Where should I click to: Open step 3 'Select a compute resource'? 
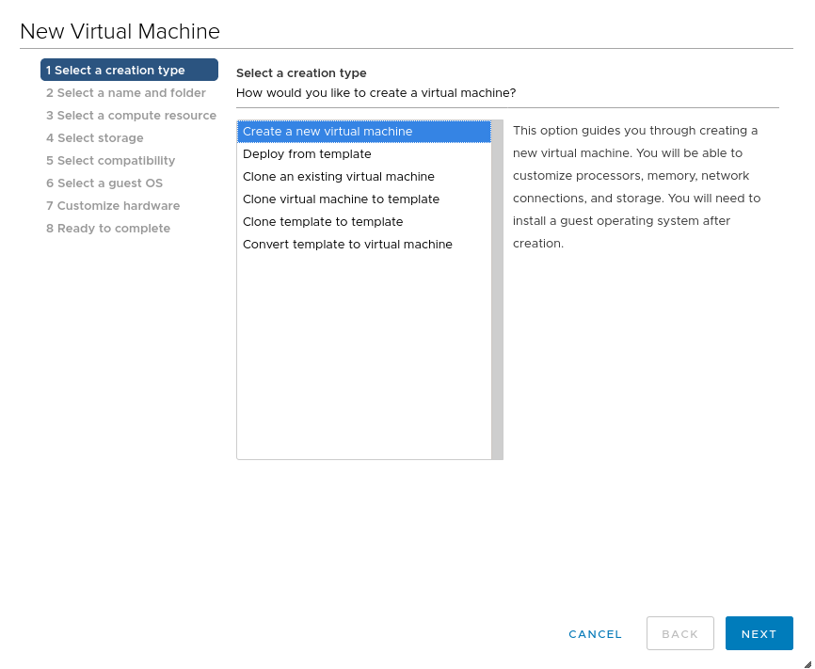[131, 116]
